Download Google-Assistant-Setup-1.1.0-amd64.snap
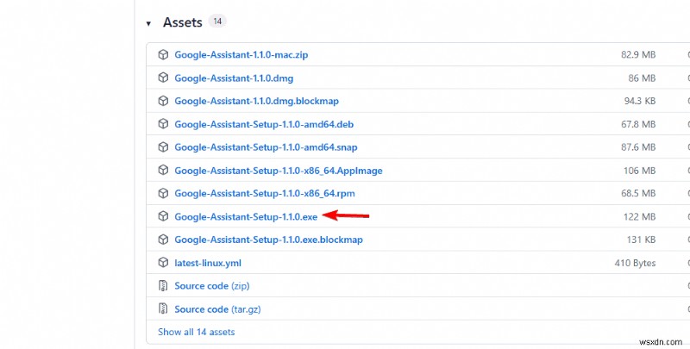This screenshot has height=349, width=690. point(266,147)
